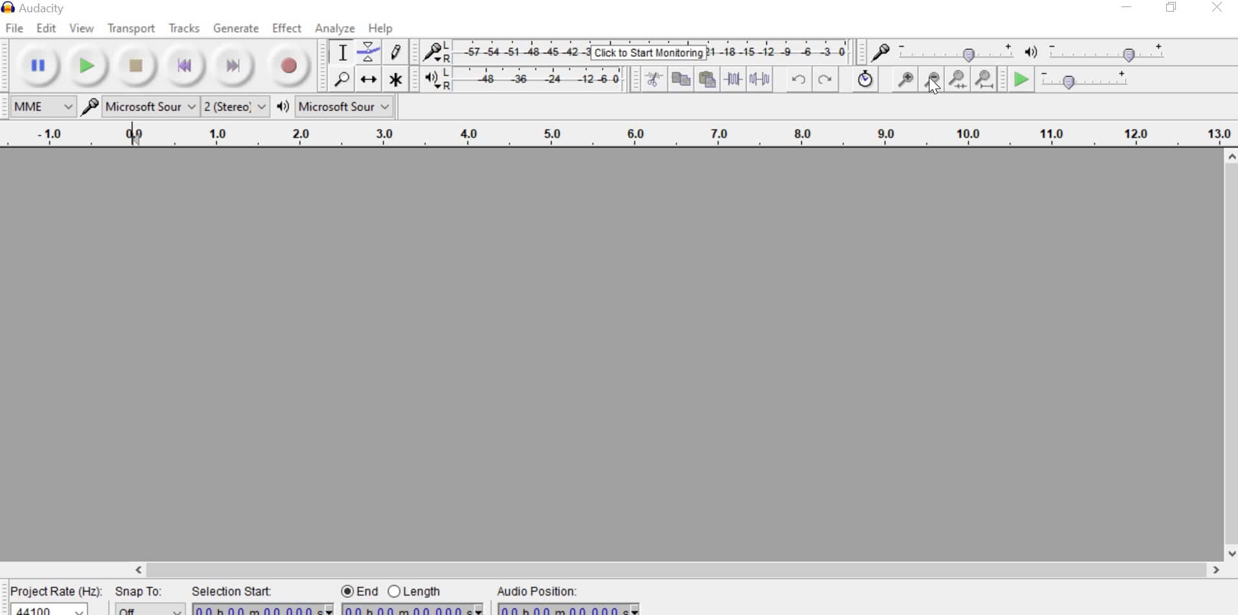Viewport: 1238px width, 615px height.
Task: Select the Time Shift tool
Action: click(x=368, y=79)
